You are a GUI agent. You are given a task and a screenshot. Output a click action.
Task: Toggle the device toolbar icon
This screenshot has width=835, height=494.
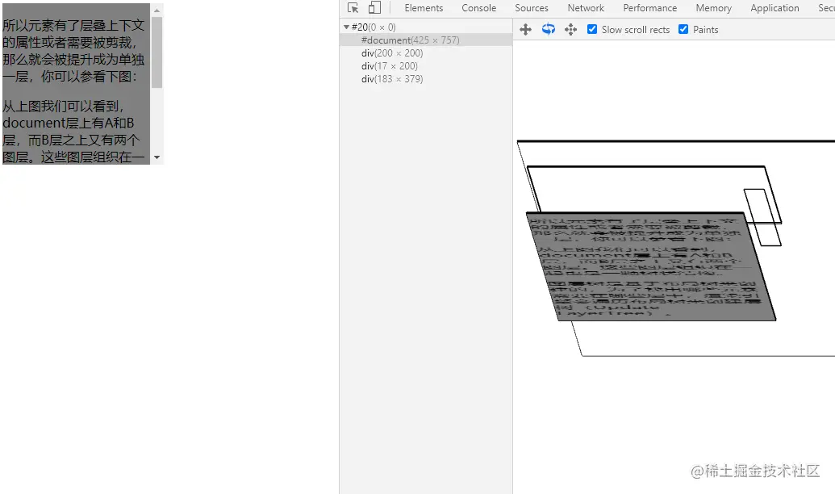375,8
